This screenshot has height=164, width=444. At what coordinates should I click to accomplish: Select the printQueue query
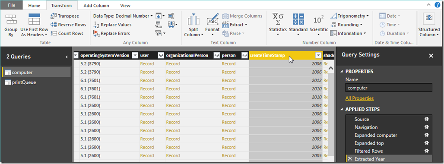click(36, 82)
